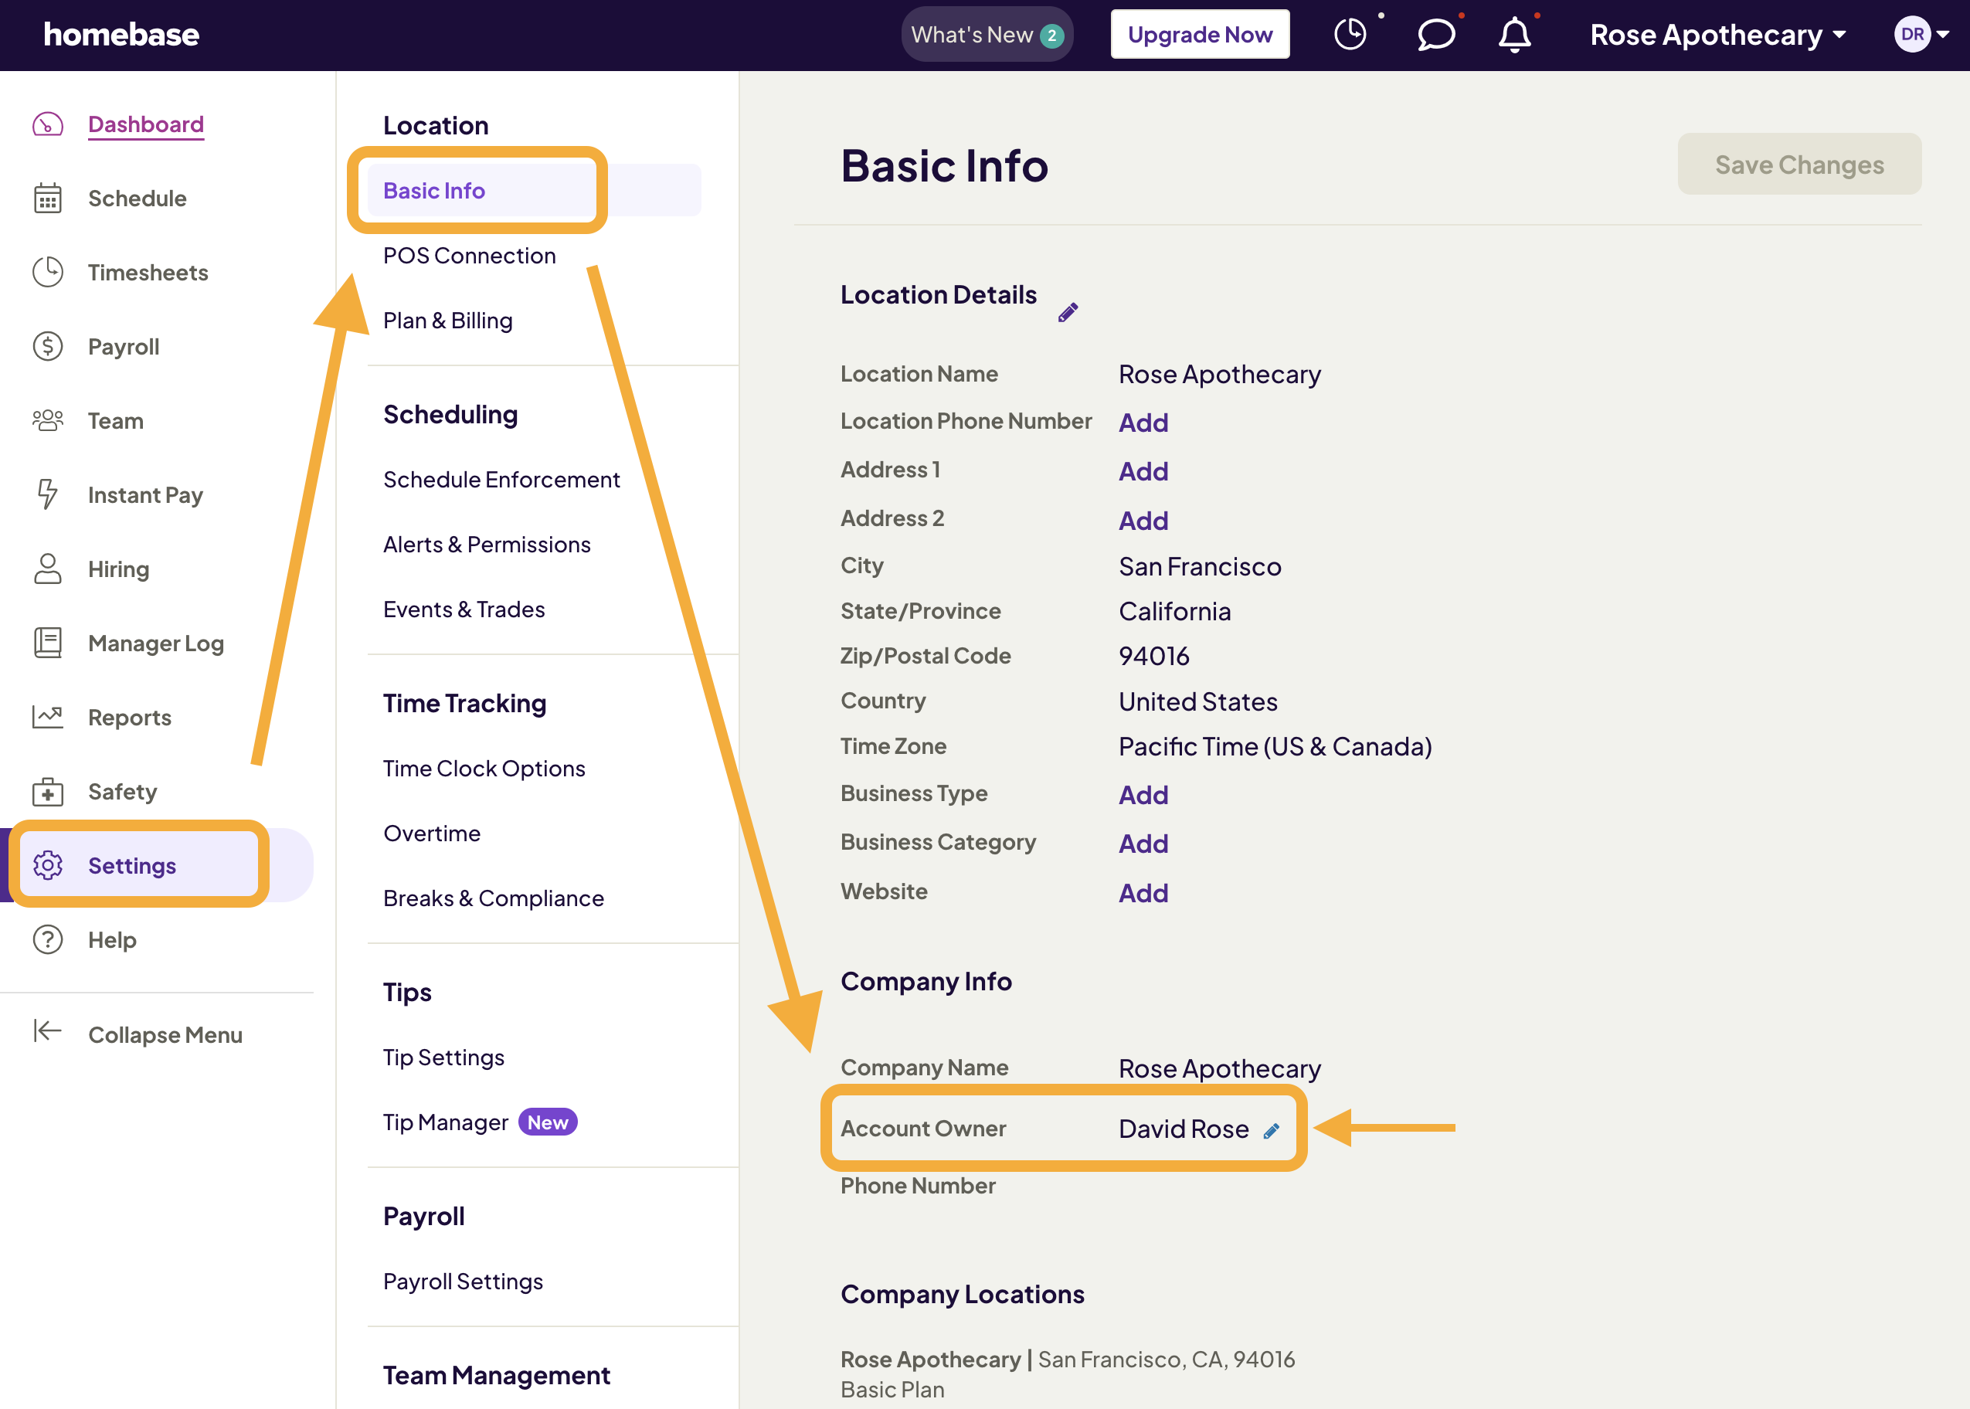
Task: Click the Safety first-aid icon
Action: (x=48, y=791)
